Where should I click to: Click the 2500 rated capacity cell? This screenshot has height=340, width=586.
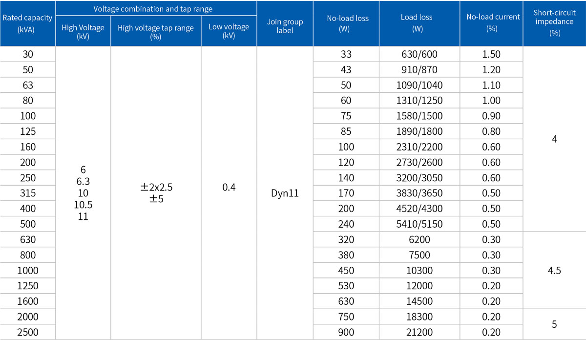[28, 332]
